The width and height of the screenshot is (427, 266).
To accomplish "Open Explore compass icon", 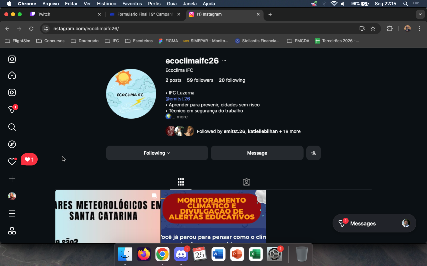I will point(12,144).
